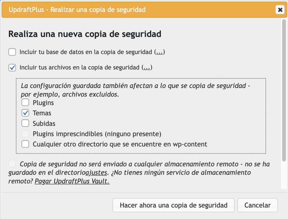Tick the remote storage warning checkbox

click(12, 163)
